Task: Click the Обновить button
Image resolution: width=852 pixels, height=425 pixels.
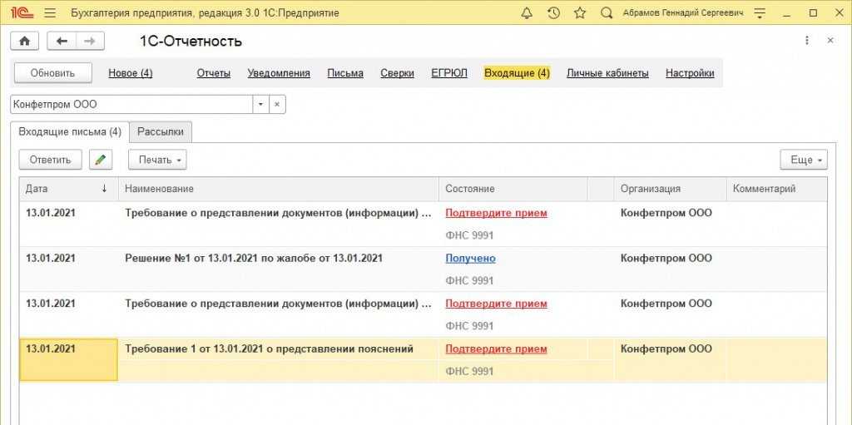Action: 52,73
